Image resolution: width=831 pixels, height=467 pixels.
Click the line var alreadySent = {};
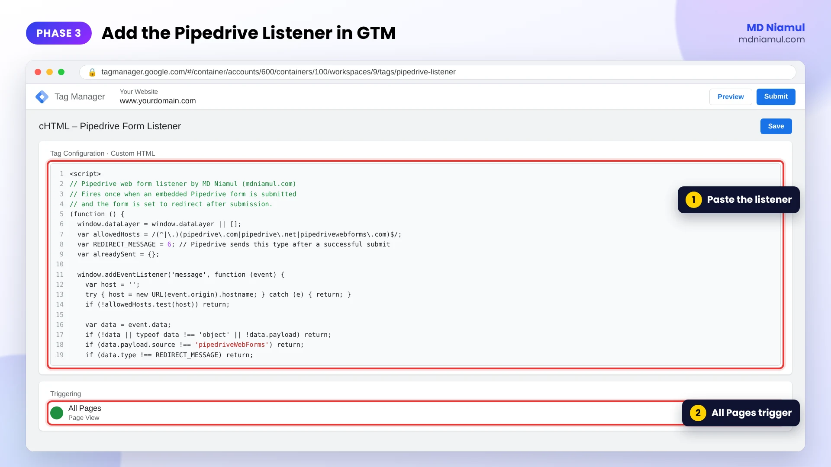[118, 254]
